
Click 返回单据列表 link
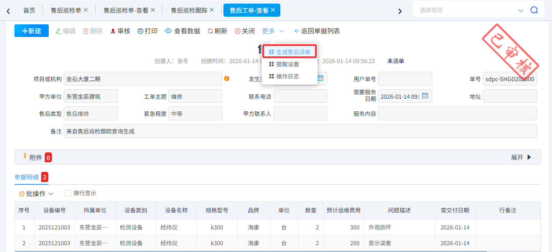[x=317, y=31]
